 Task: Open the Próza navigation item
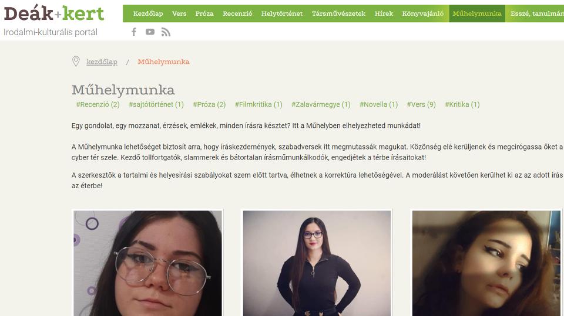click(x=204, y=13)
